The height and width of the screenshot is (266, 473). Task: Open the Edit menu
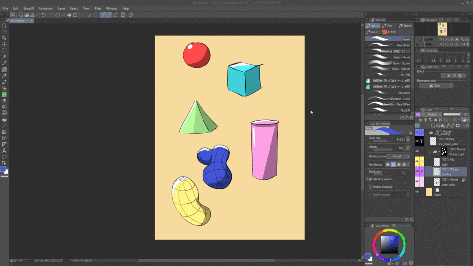(x=16, y=8)
